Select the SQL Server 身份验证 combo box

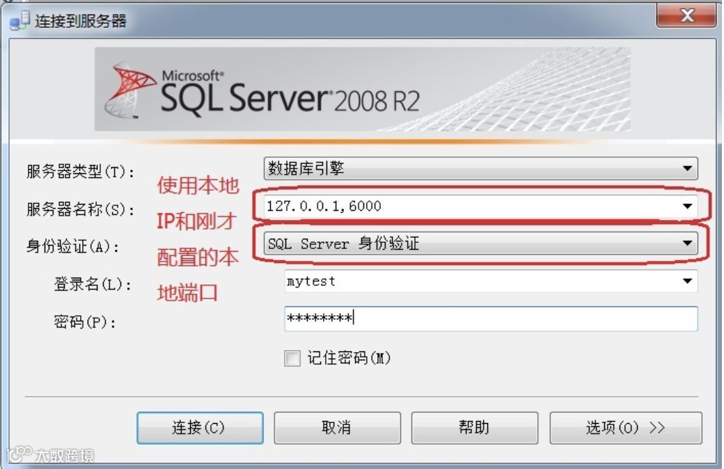tap(480, 244)
